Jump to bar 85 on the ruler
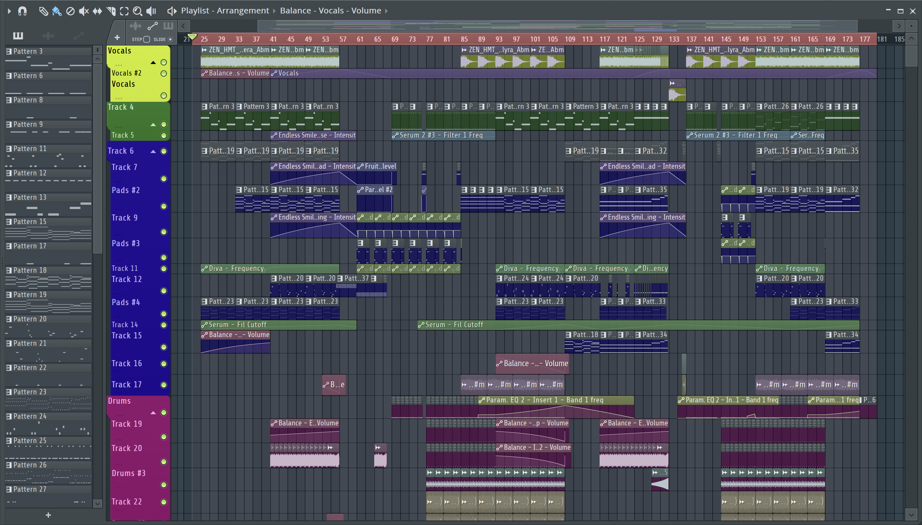Screen dimensions: 922x525 464,39
